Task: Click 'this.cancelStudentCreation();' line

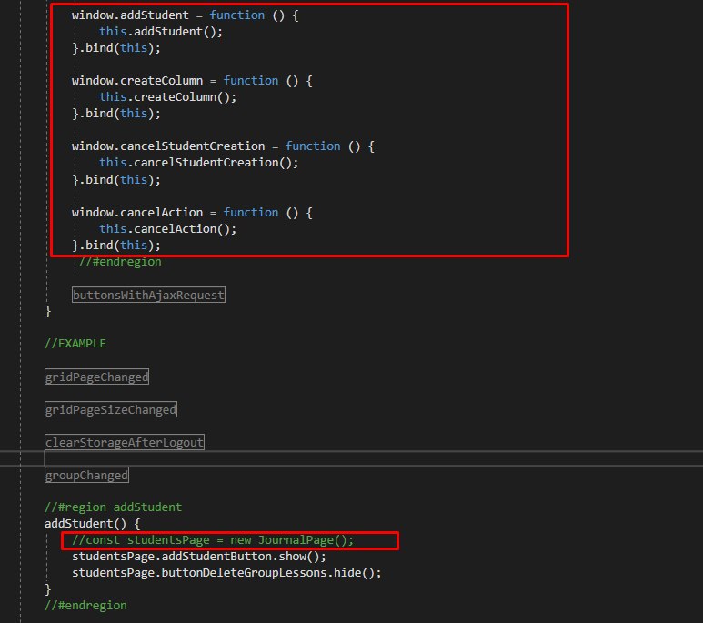Action: coord(198,163)
